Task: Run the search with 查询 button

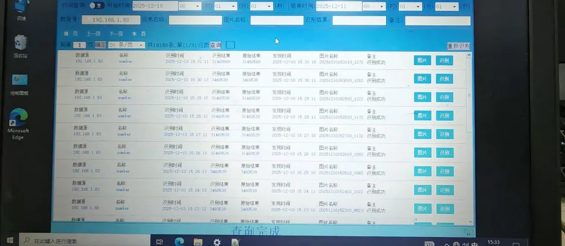Action: click(216, 45)
